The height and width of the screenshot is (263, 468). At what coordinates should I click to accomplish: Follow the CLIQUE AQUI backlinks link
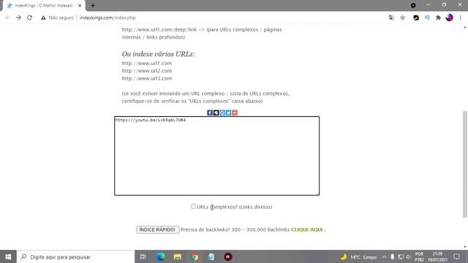coord(307,229)
